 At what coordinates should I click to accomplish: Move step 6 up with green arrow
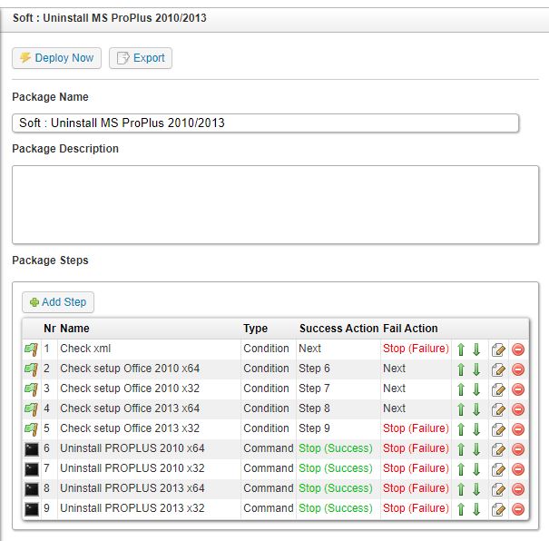461,449
